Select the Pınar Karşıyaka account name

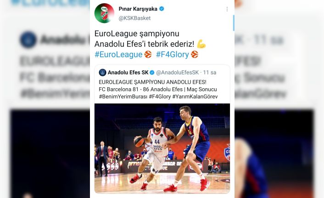(x=138, y=9)
